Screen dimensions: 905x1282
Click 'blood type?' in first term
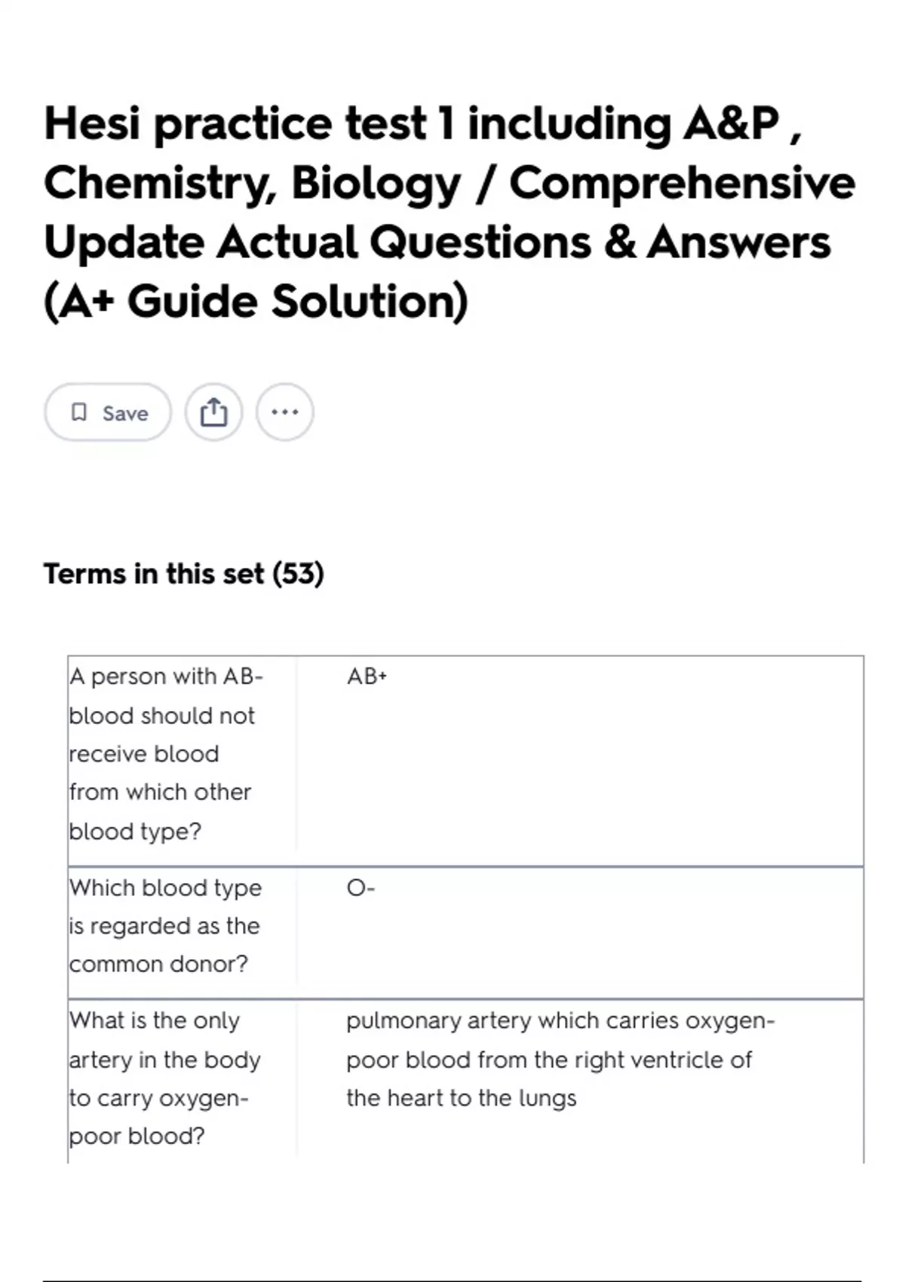point(135,831)
